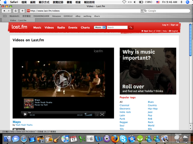Open the bookmarks library book icon
Screen dimensions: 193x144
click(x=5, y=16)
